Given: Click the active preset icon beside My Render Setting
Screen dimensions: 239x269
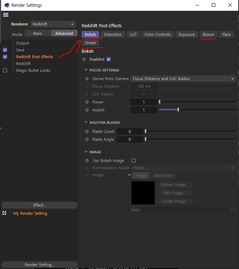Looking at the screenshot, I should click(4, 213).
